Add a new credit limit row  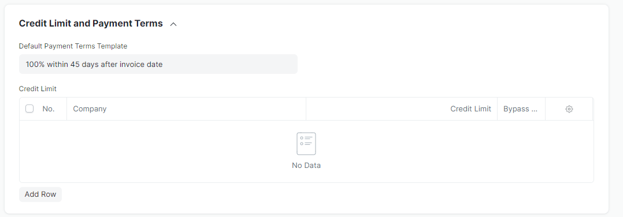[40, 194]
